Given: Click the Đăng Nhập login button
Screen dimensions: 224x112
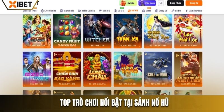Looking at the screenshot, I should click(176, 3).
